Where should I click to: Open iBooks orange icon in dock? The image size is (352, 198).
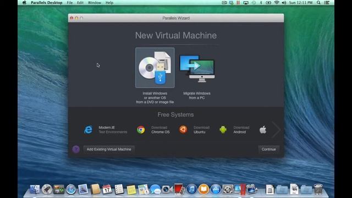pyautogui.click(x=204, y=189)
